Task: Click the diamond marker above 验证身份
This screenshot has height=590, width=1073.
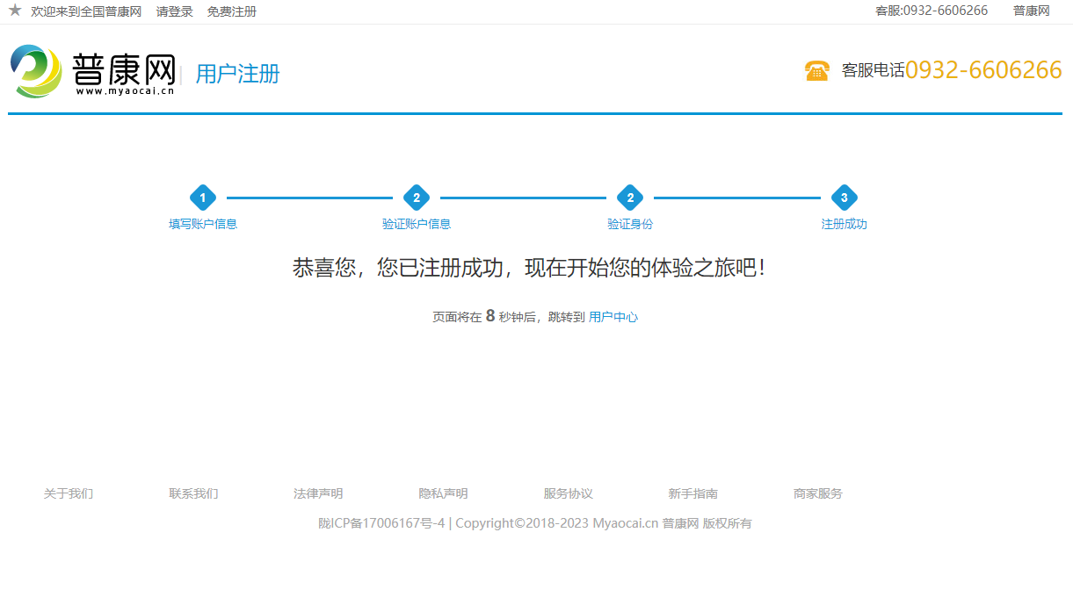Action: click(x=630, y=198)
